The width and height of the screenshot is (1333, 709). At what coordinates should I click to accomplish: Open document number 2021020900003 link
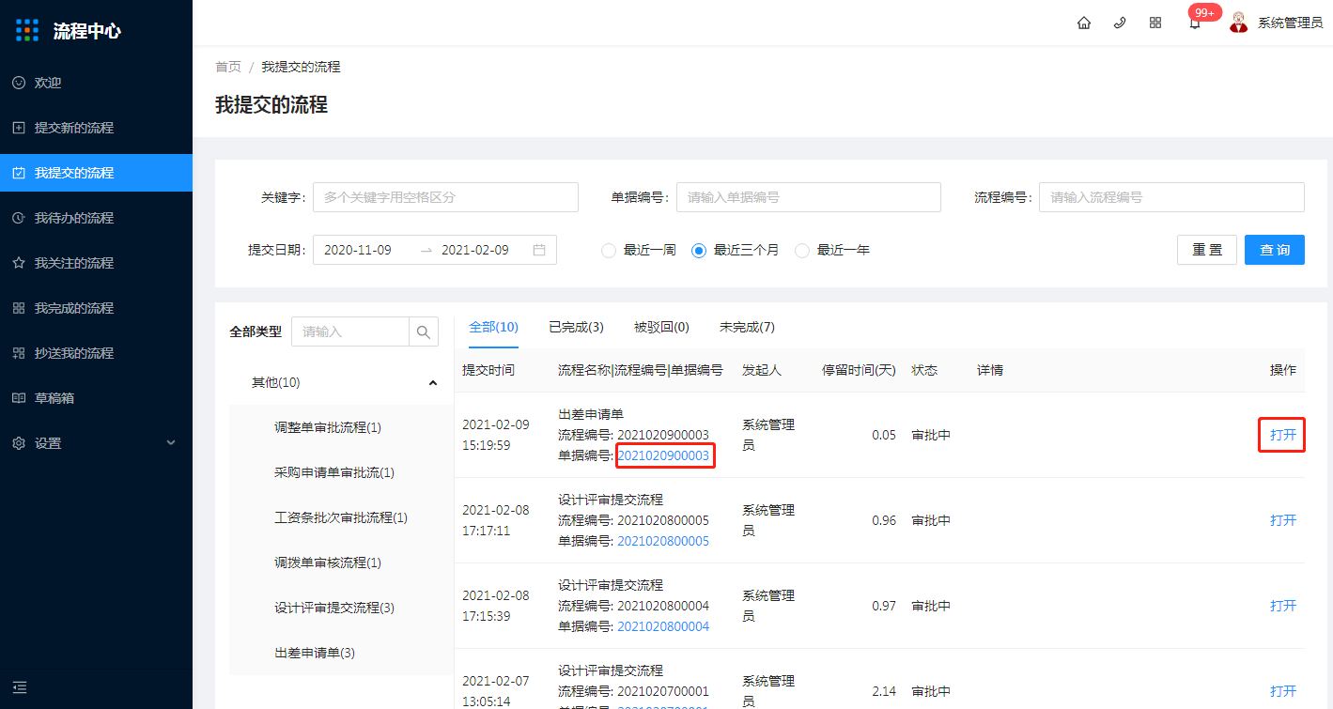point(663,455)
